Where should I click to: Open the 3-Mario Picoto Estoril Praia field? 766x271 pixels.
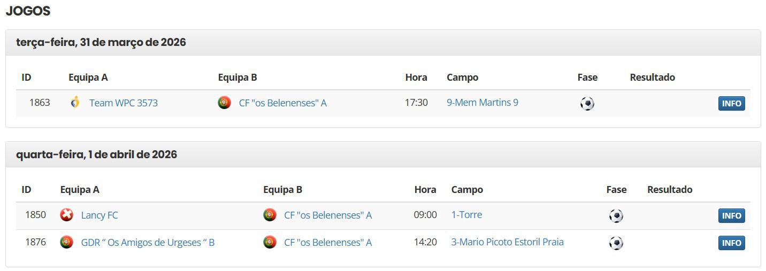point(507,242)
